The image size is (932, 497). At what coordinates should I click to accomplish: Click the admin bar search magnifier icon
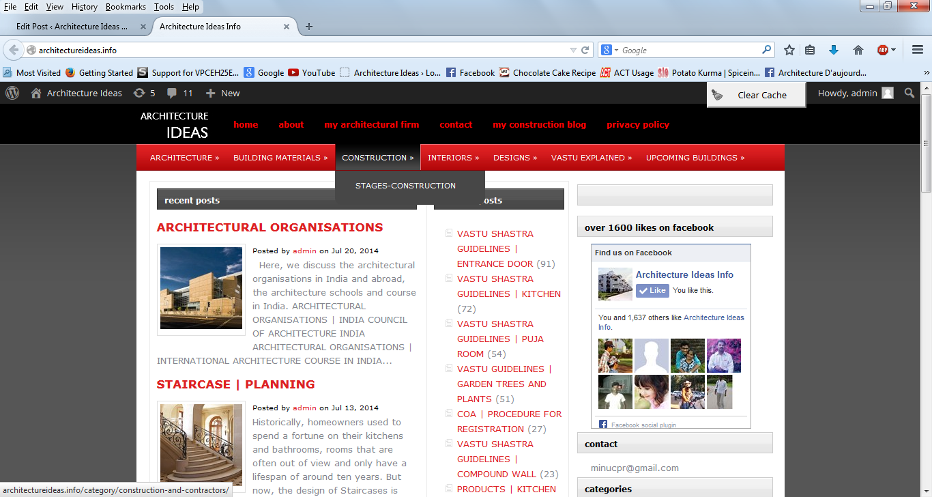(x=909, y=93)
